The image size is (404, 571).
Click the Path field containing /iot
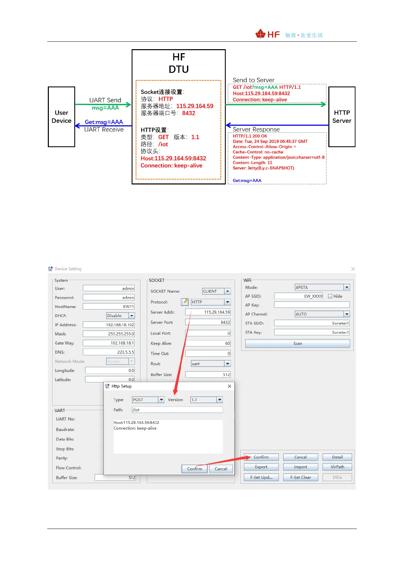click(x=177, y=410)
